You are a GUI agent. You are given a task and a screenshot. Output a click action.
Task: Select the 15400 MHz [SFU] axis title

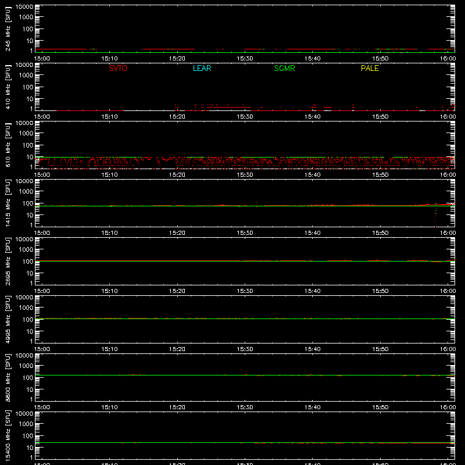(8, 435)
